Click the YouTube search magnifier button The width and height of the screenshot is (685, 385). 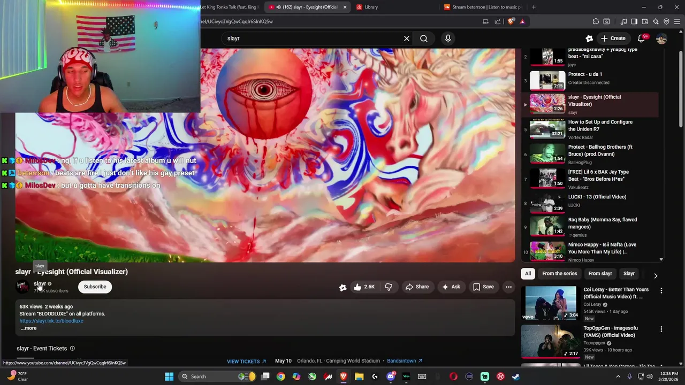click(x=423, y=38)
